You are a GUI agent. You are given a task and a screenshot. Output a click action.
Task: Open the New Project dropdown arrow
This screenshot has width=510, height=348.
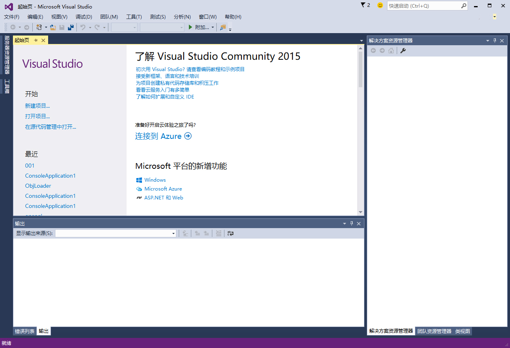[46, 27]
